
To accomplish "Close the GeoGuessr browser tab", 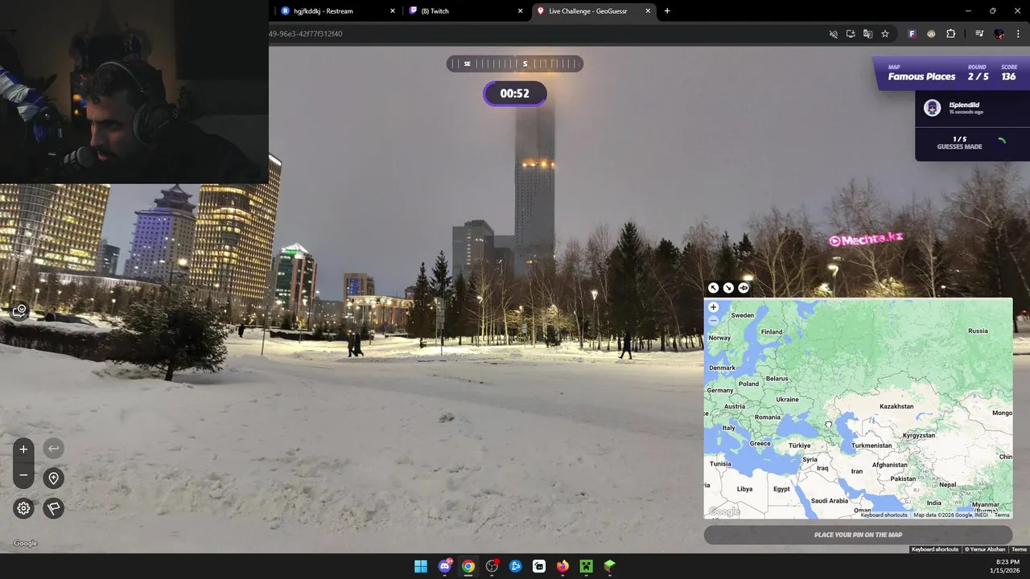I will coord(648,11).
